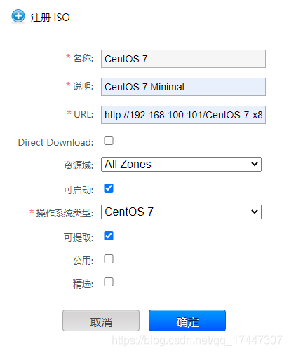Screen dimensions: 289x353
Task: Click the blue plus Register ISO icon
Action: (18, 16)
